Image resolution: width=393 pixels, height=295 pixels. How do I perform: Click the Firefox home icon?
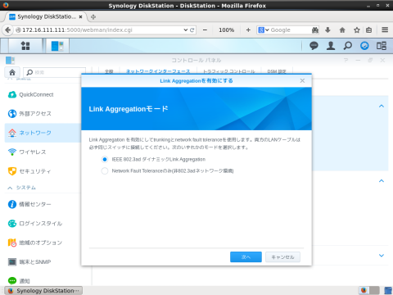pyautogui.click(x=342, y=30)
